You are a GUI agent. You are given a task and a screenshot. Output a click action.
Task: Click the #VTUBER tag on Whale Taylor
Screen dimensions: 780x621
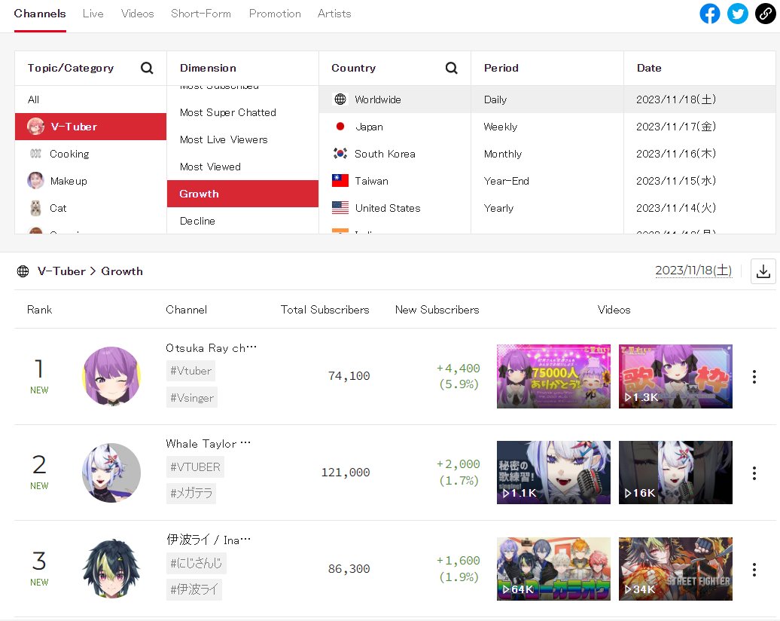coord(196,467)
